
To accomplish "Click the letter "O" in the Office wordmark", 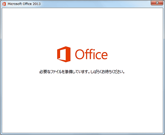I will 80,54.
